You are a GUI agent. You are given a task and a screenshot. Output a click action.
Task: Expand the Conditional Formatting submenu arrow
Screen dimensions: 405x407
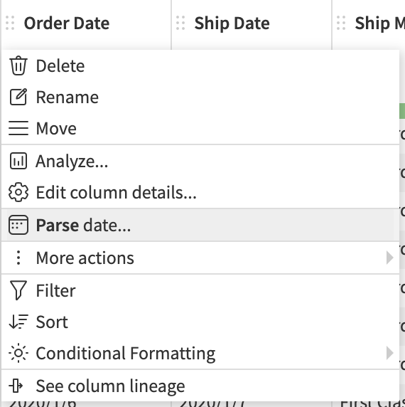pos(389,353)
